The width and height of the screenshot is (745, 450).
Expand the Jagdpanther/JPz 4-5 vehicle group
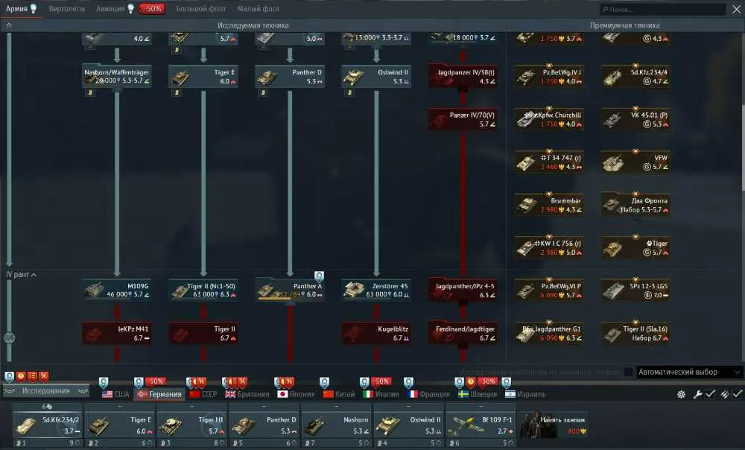tap(463, 291)
